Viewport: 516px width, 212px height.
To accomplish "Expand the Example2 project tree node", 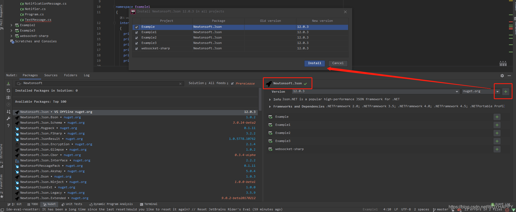I will [x=11, y=25].
